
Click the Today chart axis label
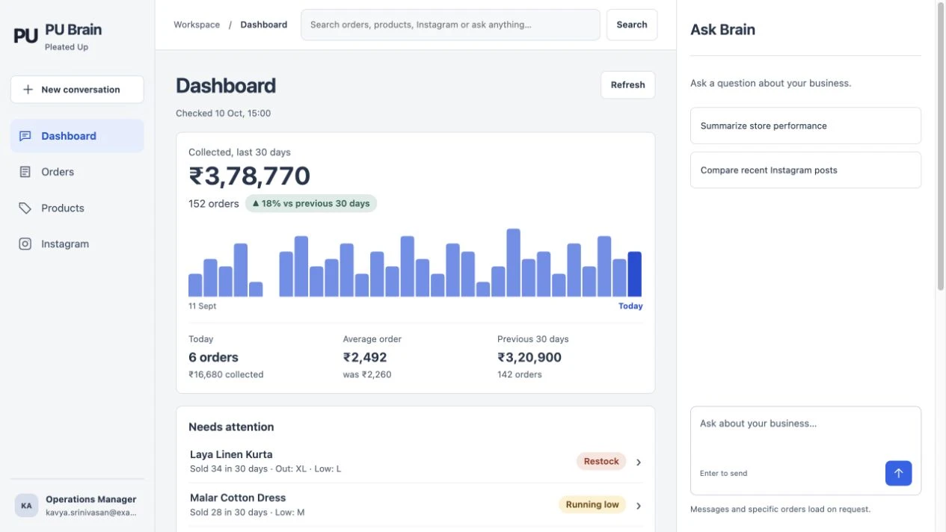click(x=630, y=306)
